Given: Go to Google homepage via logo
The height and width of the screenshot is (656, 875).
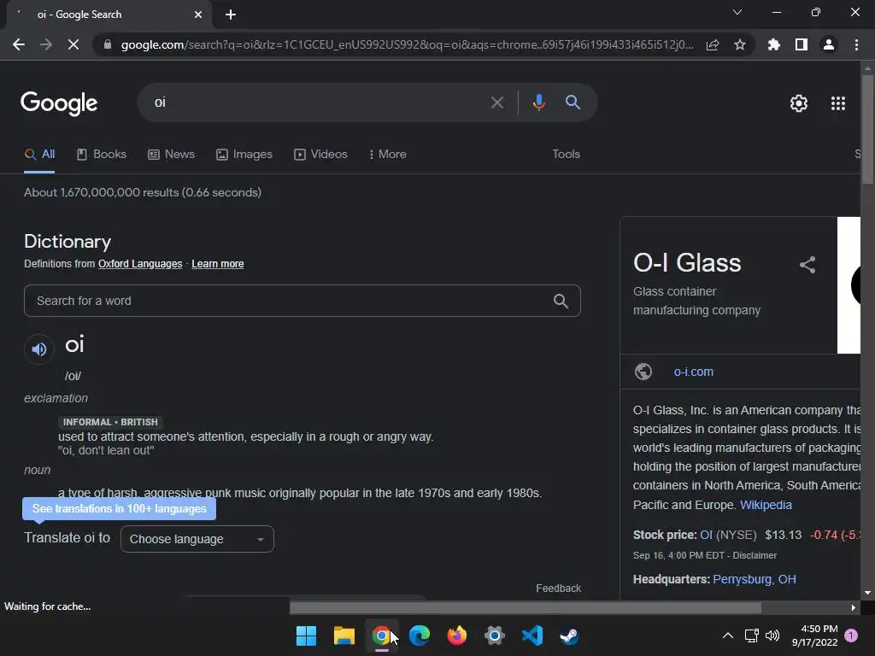Looking at the screenshot, I should [x=59, y=103].
